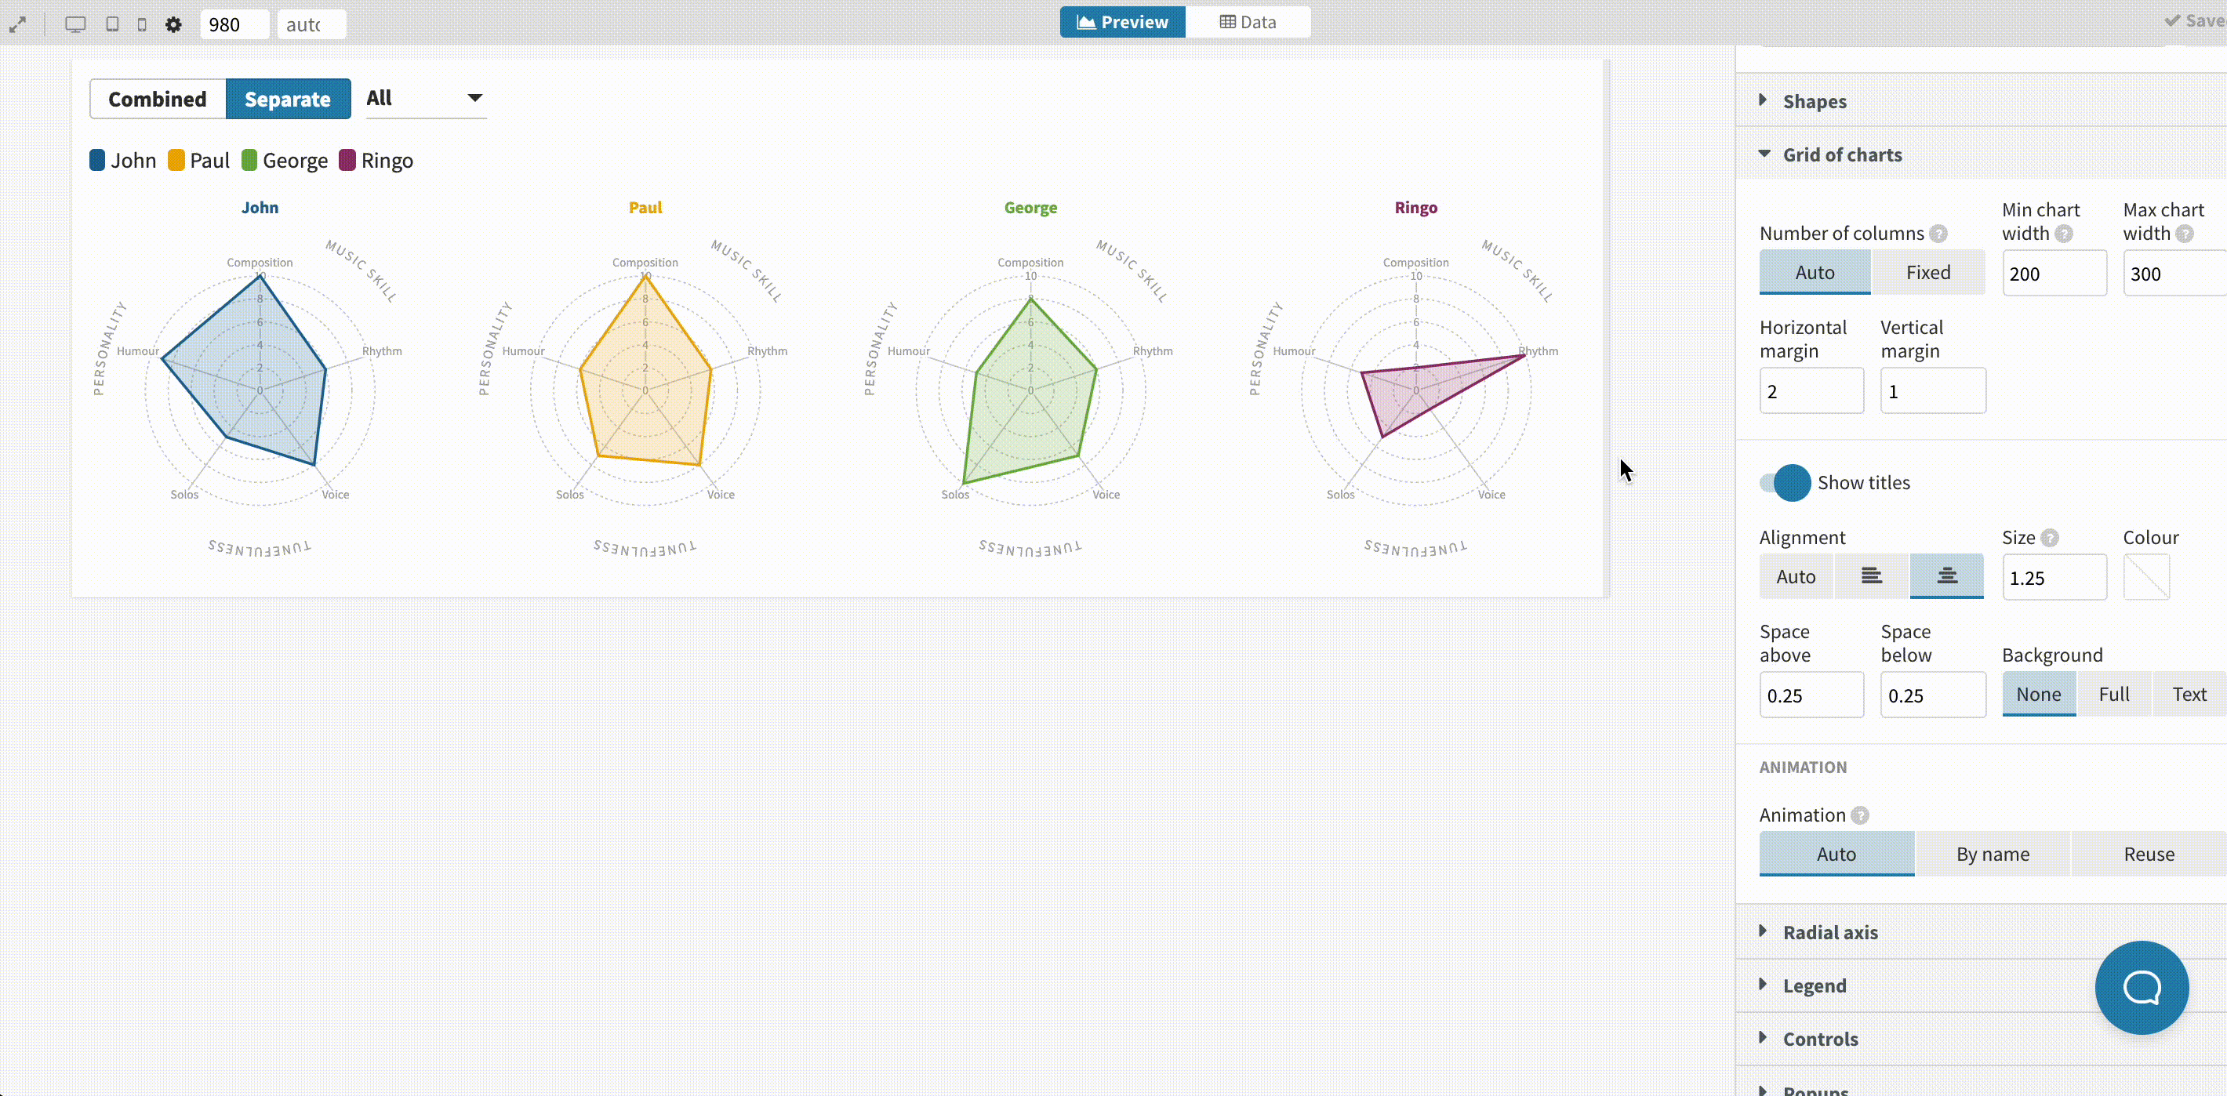Toggle the Show titles switch
Image resolution: width=2227 pixels, height=1096 pixels.
click(1785, 482)
